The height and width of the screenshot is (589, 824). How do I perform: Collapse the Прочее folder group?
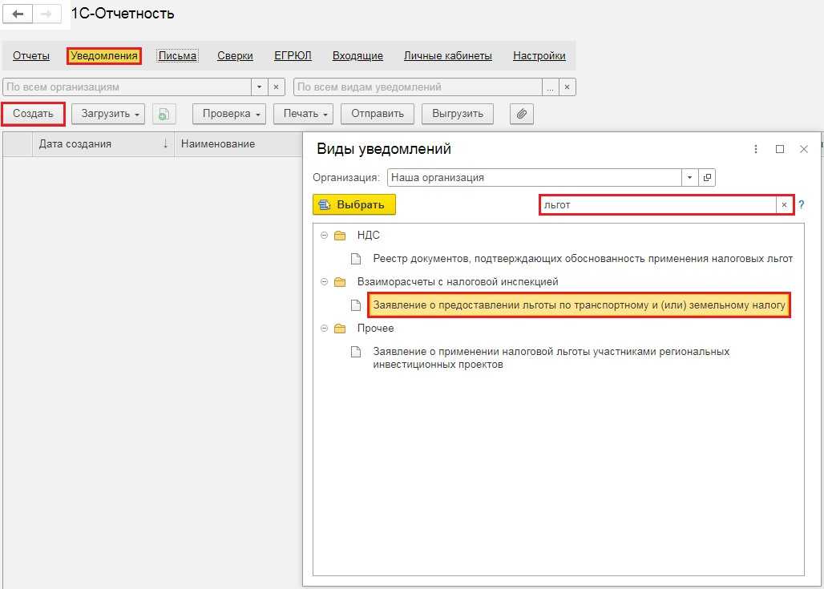click(x=324, y=329)
